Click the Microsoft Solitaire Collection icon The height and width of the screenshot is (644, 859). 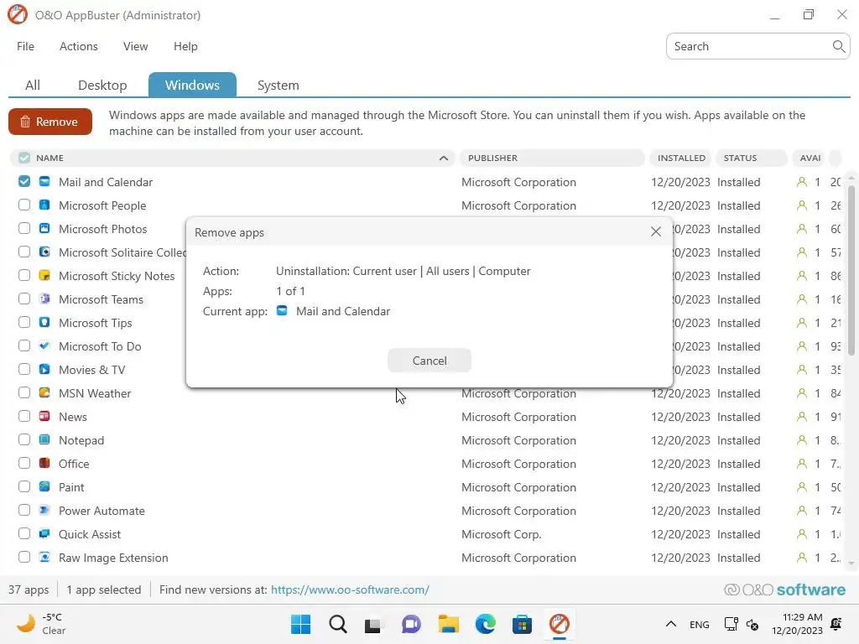(x=44, y=252)
